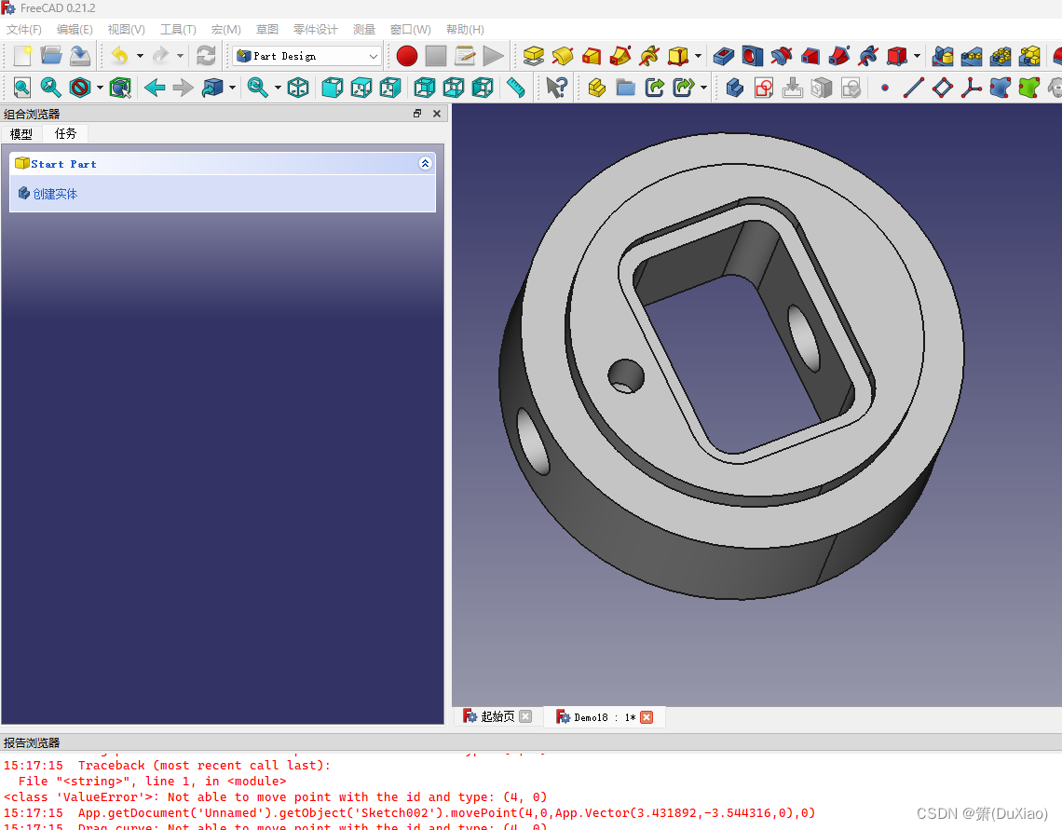This screenshot has height=830, width=1062.
Task: Create a new Part container
Action: [597, 88]
